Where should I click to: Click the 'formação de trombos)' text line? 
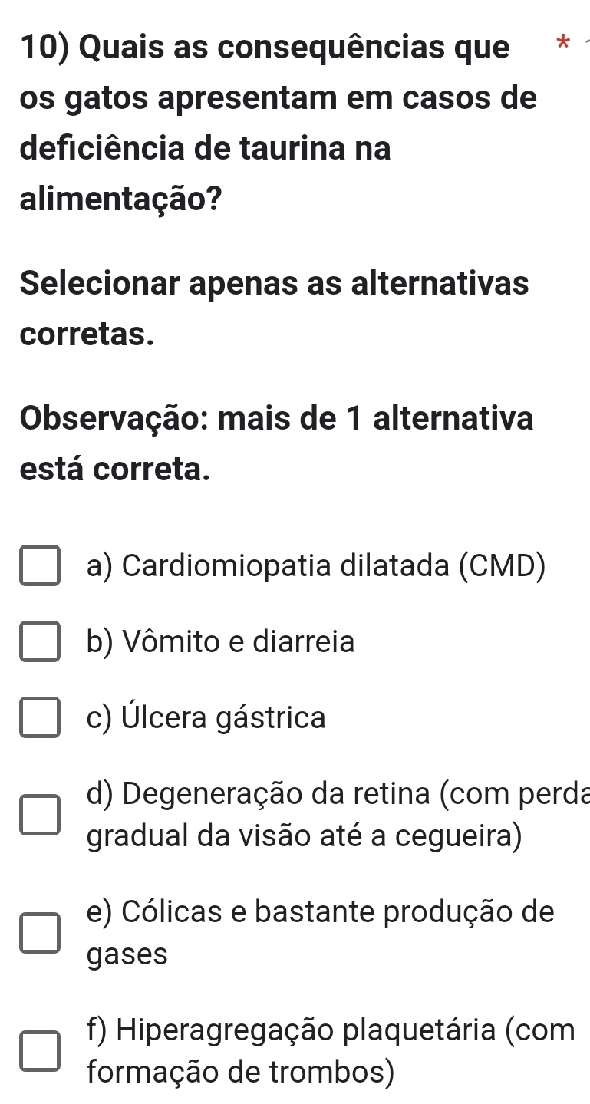click(x=241, y=1072)
